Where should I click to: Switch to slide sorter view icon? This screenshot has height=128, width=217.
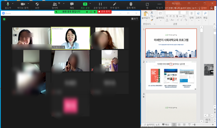point(179,125)
